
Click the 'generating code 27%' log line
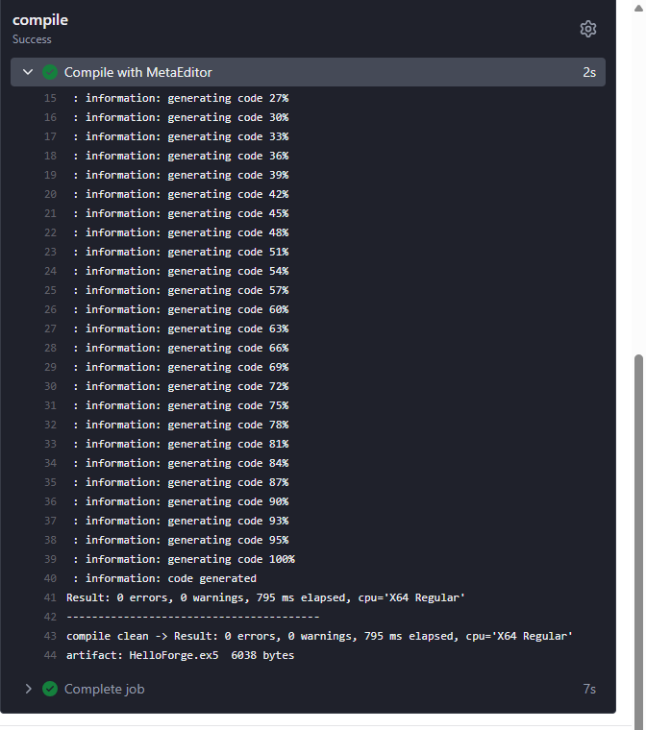(181, 98)
